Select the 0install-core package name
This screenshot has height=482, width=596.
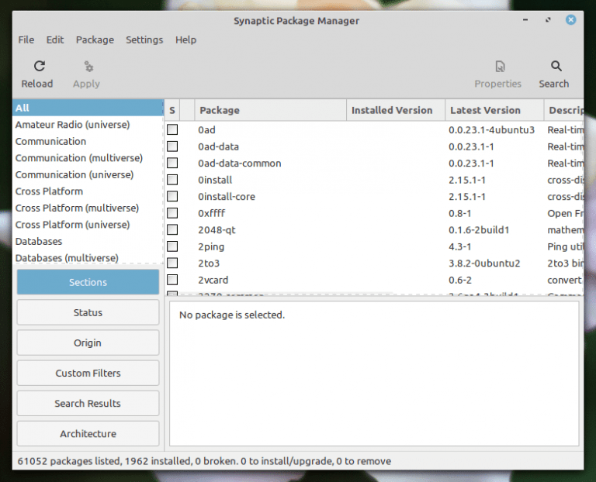point(227,197)
